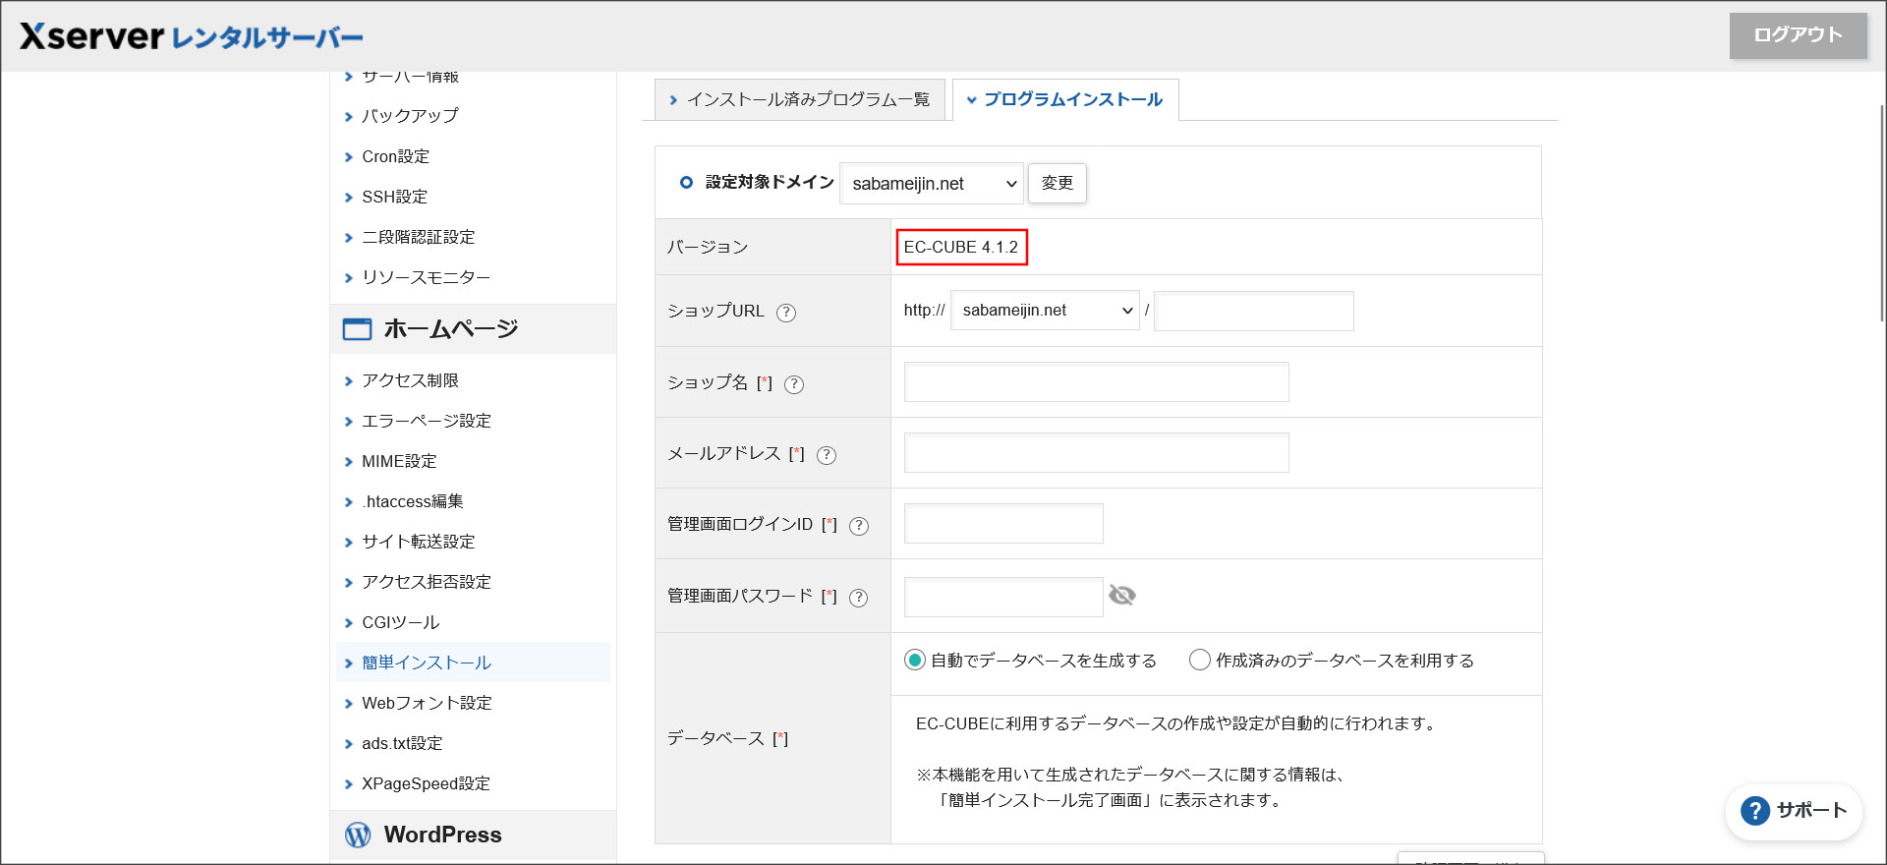This screenshot has height=865, width=1887.
Task: Click the EC-CUBE 4.1.2 version text
Action: (x=961, y=247)
